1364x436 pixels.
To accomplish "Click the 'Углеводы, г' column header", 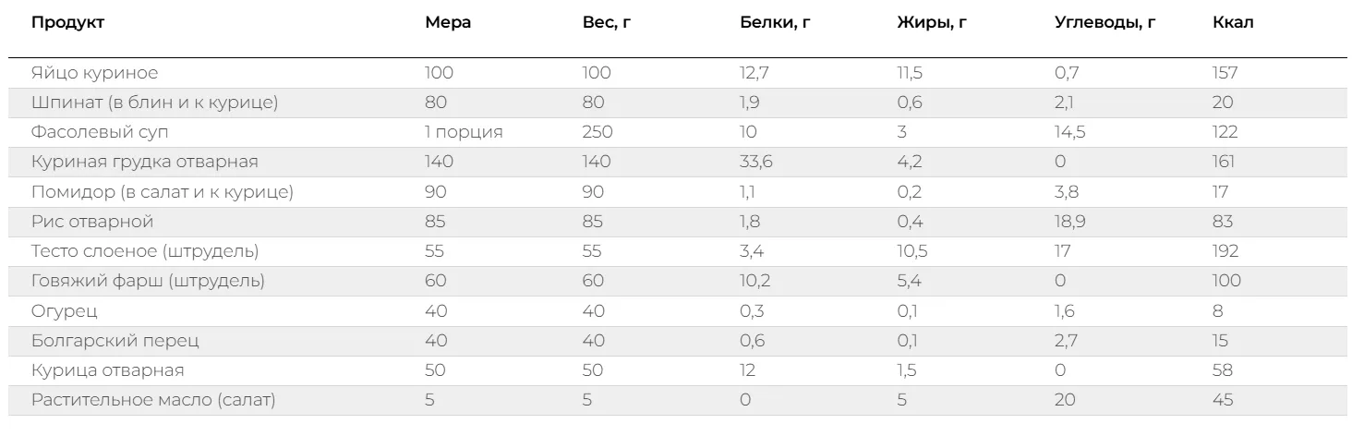I will click(1104, 23).
